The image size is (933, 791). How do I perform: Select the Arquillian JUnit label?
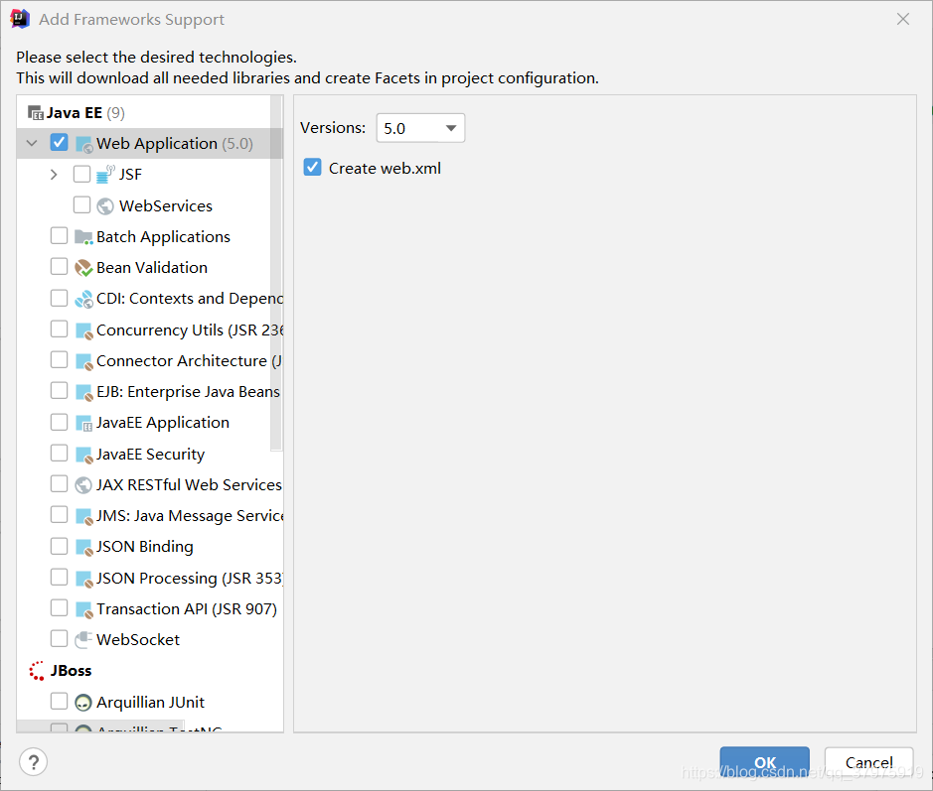click(151, 703)
